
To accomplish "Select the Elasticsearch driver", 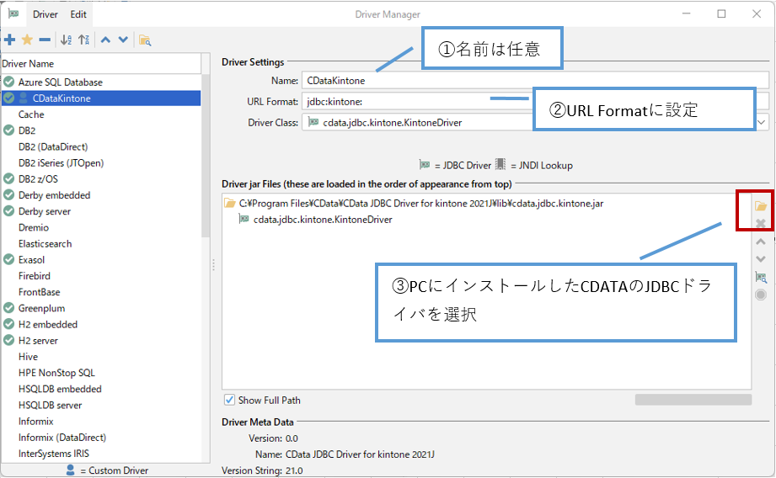I will [45, 244].
